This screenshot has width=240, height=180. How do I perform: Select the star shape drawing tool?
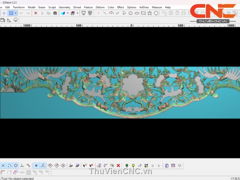(150, 13)
